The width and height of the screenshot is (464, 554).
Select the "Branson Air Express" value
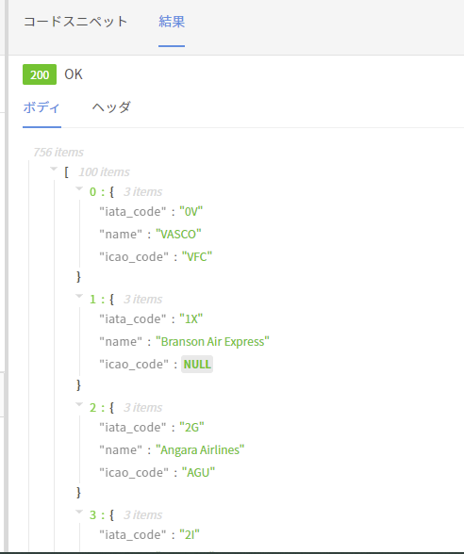coord(212,342)
